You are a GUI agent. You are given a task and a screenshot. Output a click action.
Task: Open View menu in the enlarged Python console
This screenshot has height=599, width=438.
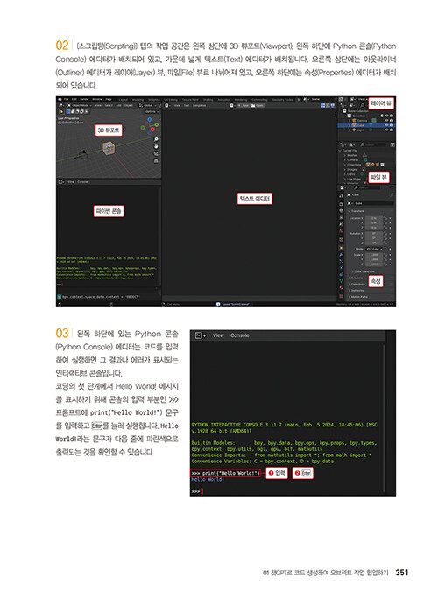click(218, 335)
